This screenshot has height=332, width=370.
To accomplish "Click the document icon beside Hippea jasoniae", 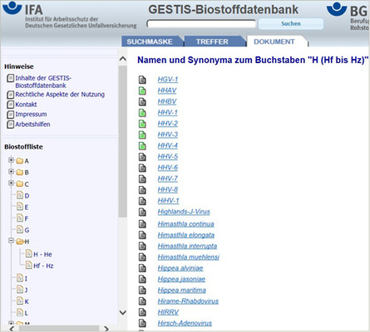I will pyautogui.click(x=142, y=280).
